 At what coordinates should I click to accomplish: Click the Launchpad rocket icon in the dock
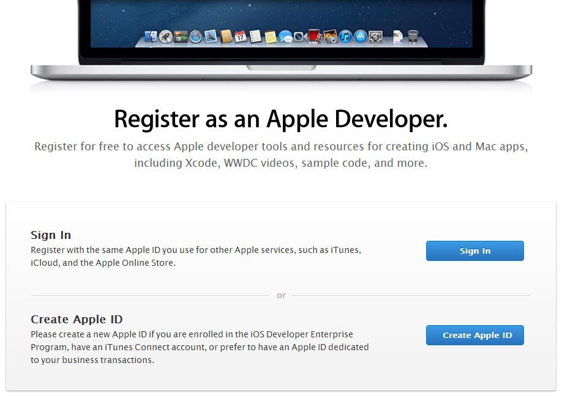(x=165, y=37)
